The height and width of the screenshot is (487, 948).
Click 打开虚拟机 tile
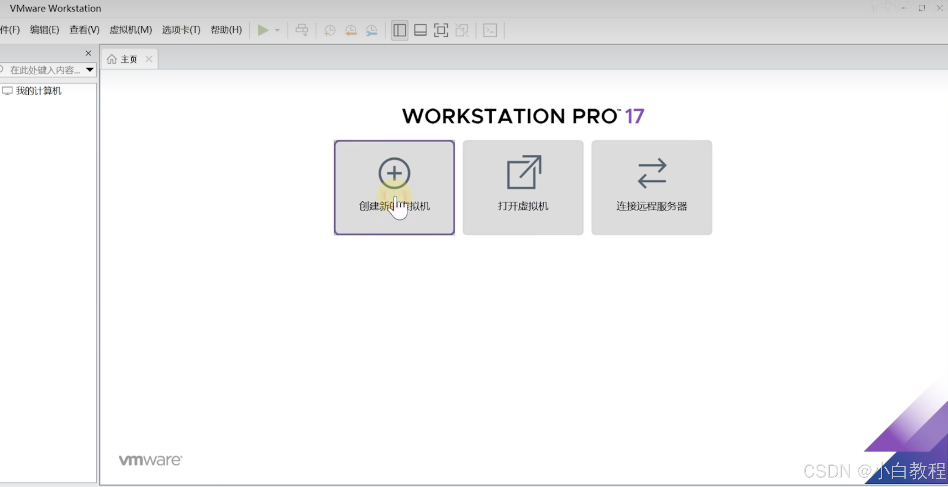(523, 187)
